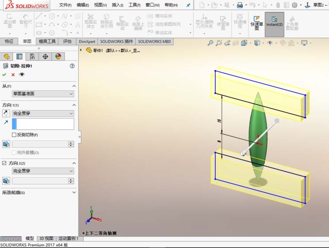Enable 反侧切除 checkbox
This screenshot has height=248, width=329.
point(14,135)
